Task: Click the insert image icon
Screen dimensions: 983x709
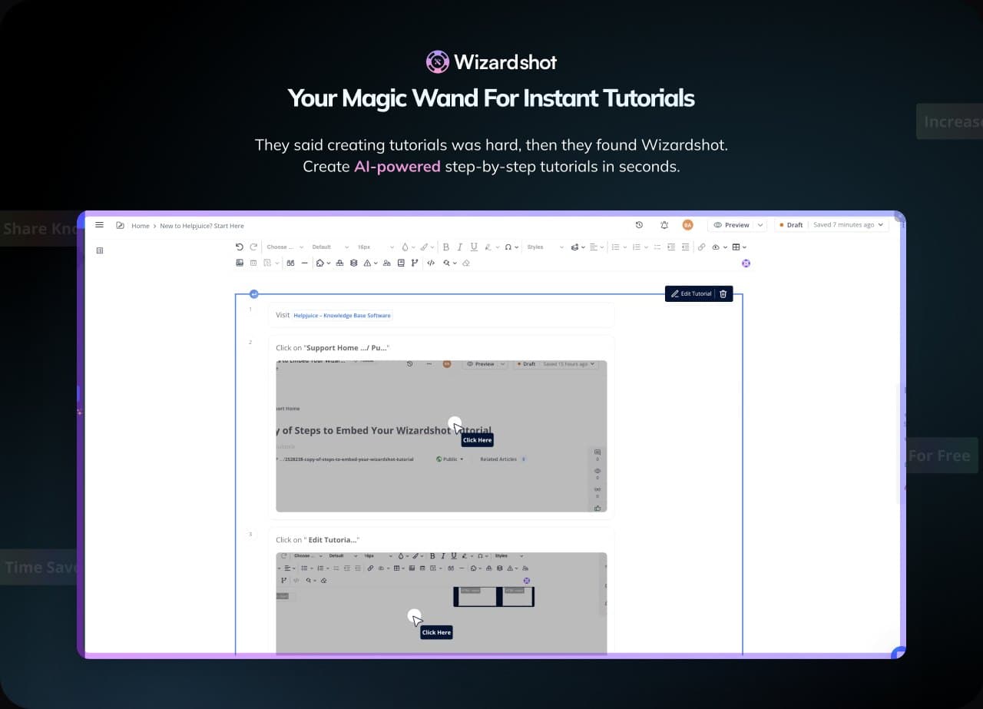Action: (x=240, y=263)
